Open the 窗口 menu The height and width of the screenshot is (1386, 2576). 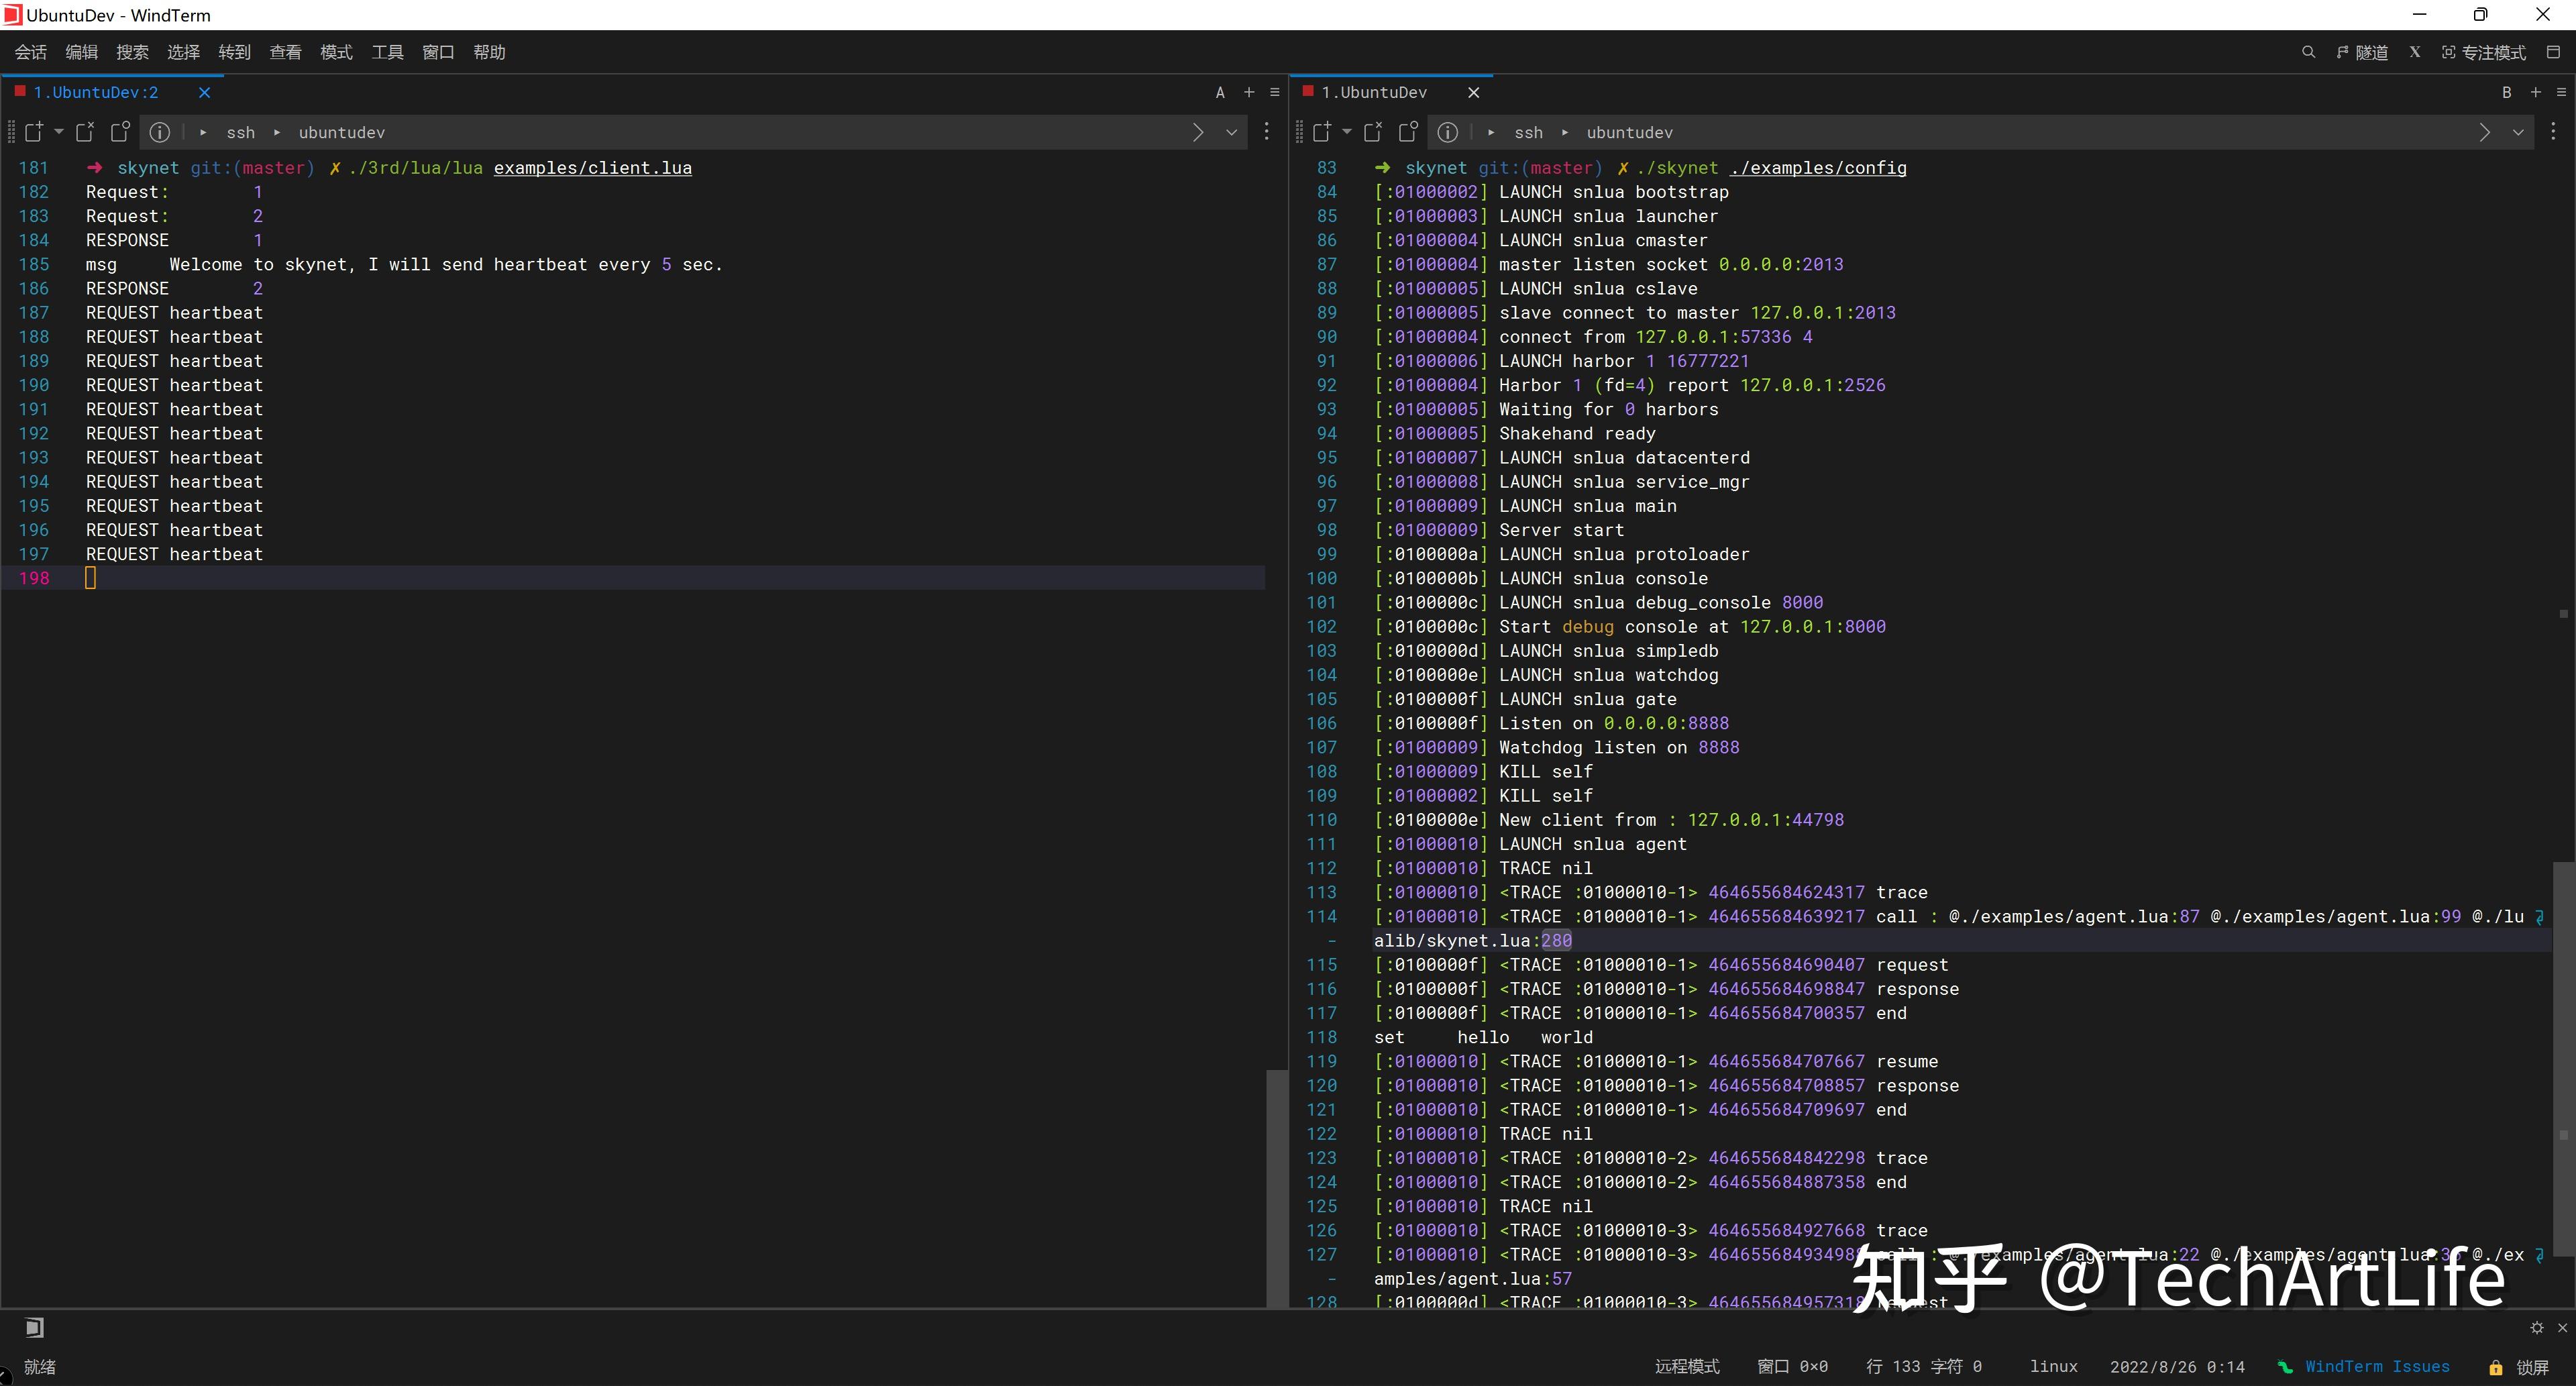pos(439,52)
